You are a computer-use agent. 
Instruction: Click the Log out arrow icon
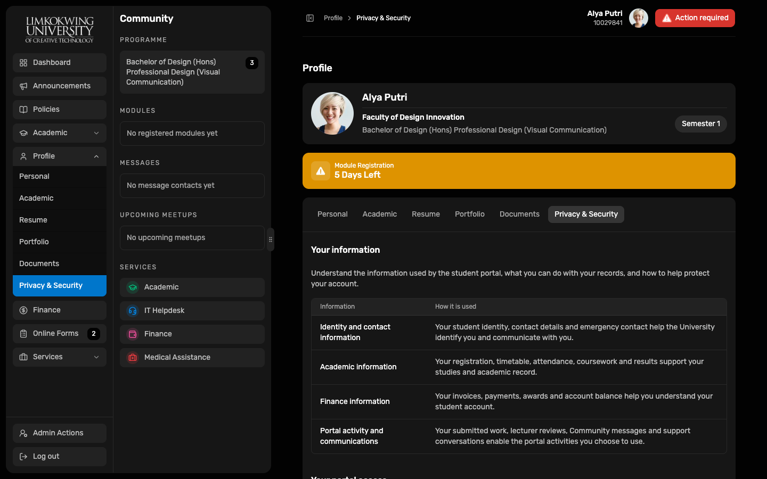[23, 457]
